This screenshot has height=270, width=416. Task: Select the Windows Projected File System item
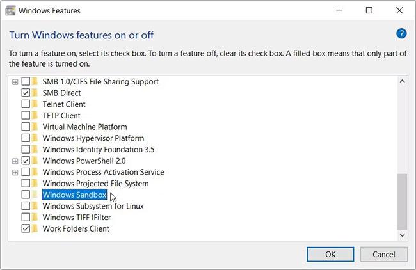point(95,184)
